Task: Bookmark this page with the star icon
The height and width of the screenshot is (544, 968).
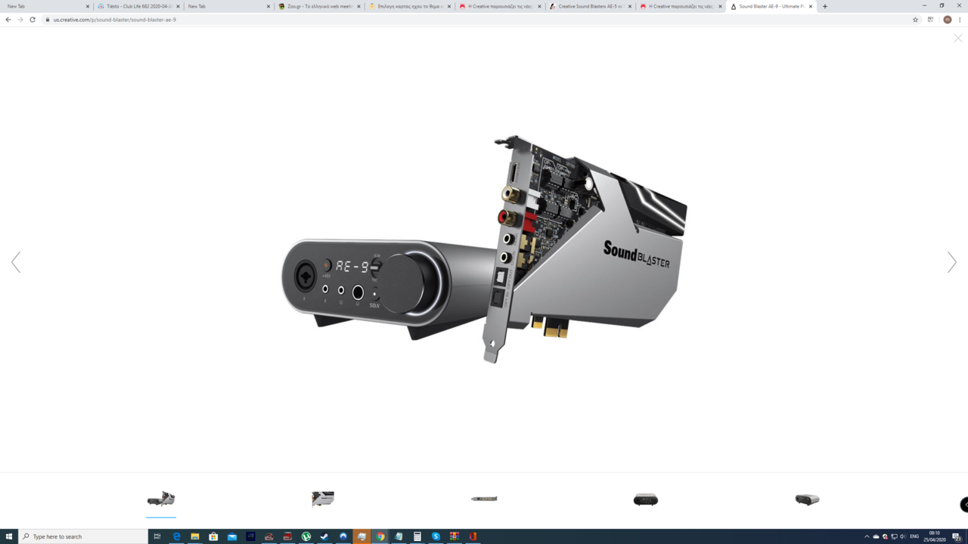Action: [915, 20]
